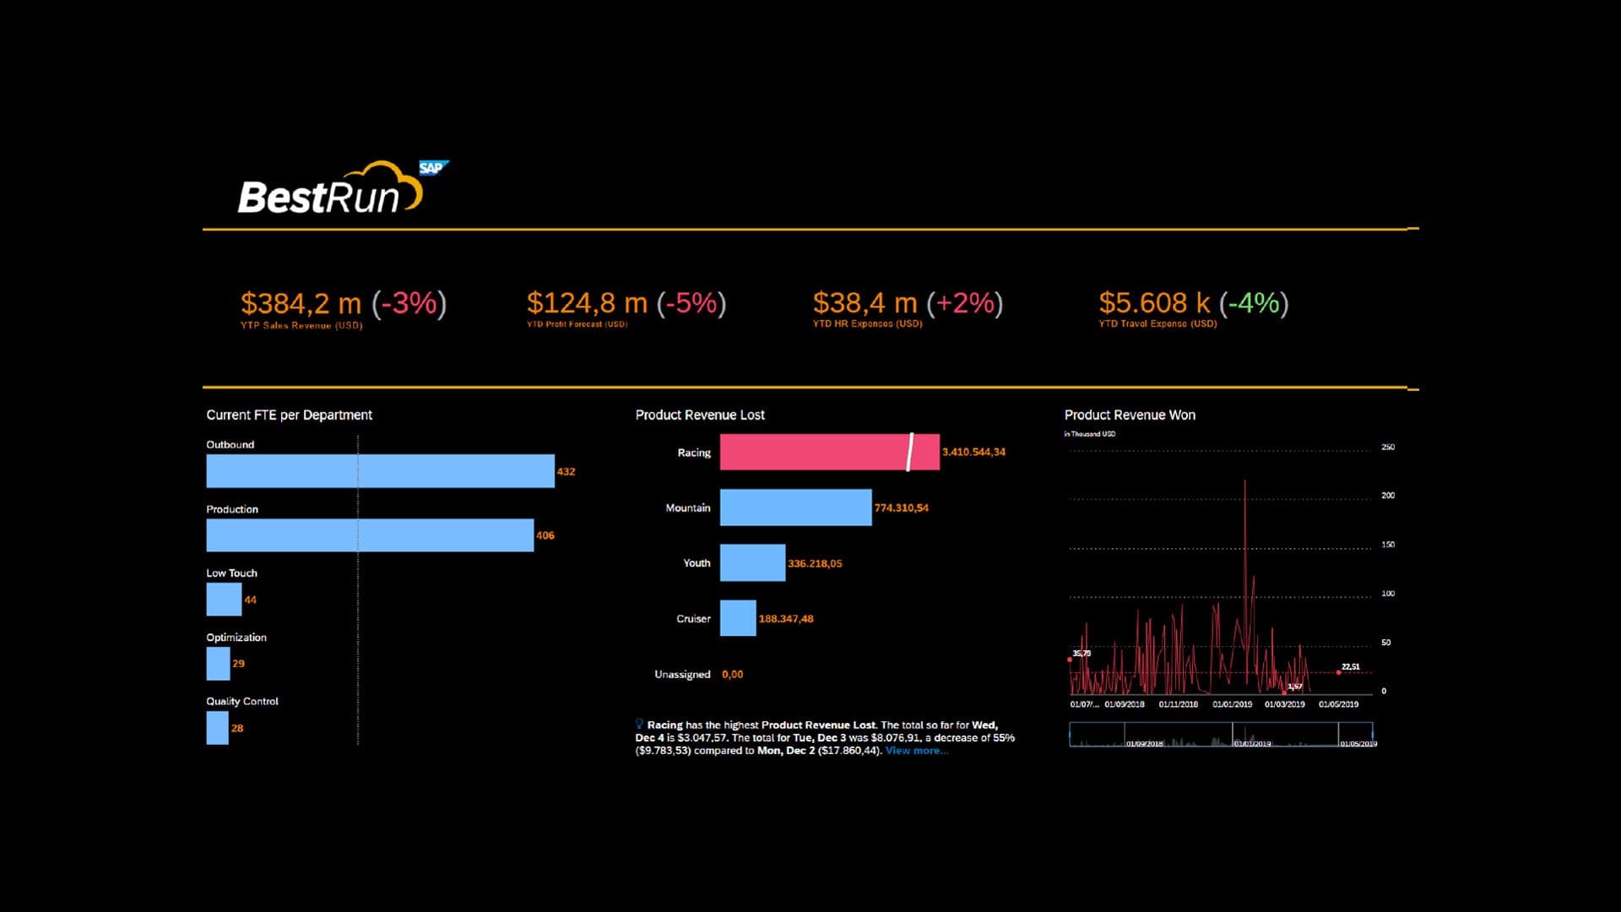Screen dimensions: 1621x912
Task: Select the Quality Control bar
Action: tap(217, 728)
